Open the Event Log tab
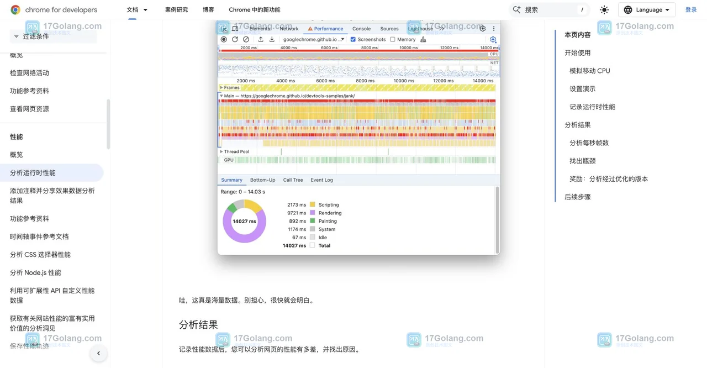Screen dimensions: 707x368 (x=321, y=180)
